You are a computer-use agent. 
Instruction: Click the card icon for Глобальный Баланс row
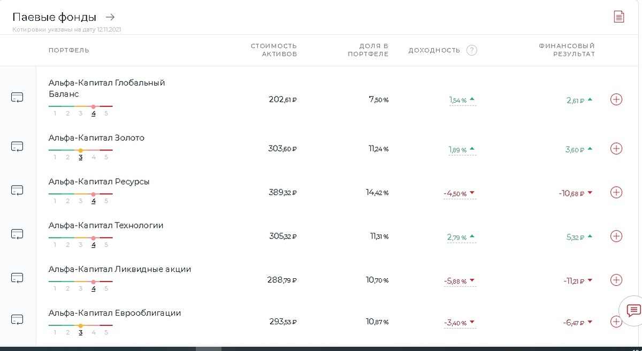[17, 97]
